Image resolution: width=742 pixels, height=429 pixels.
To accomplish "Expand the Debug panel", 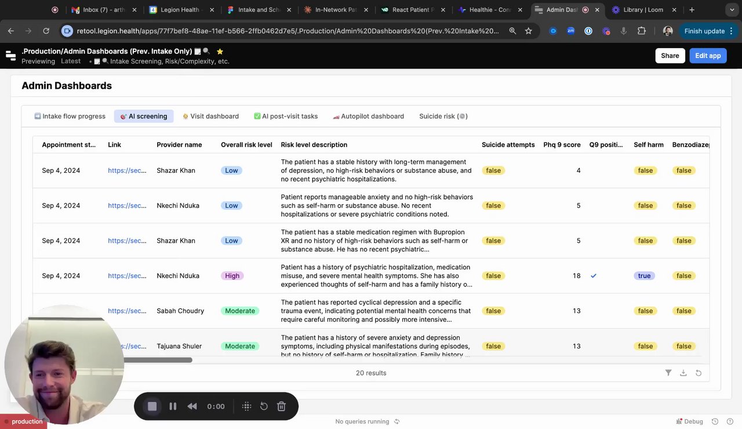I will pyautogui.click(x=689, y=421).
